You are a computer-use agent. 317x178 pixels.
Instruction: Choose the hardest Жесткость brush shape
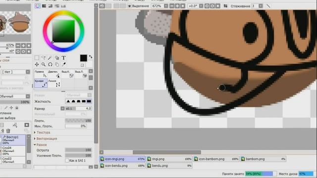click(89, 101)
